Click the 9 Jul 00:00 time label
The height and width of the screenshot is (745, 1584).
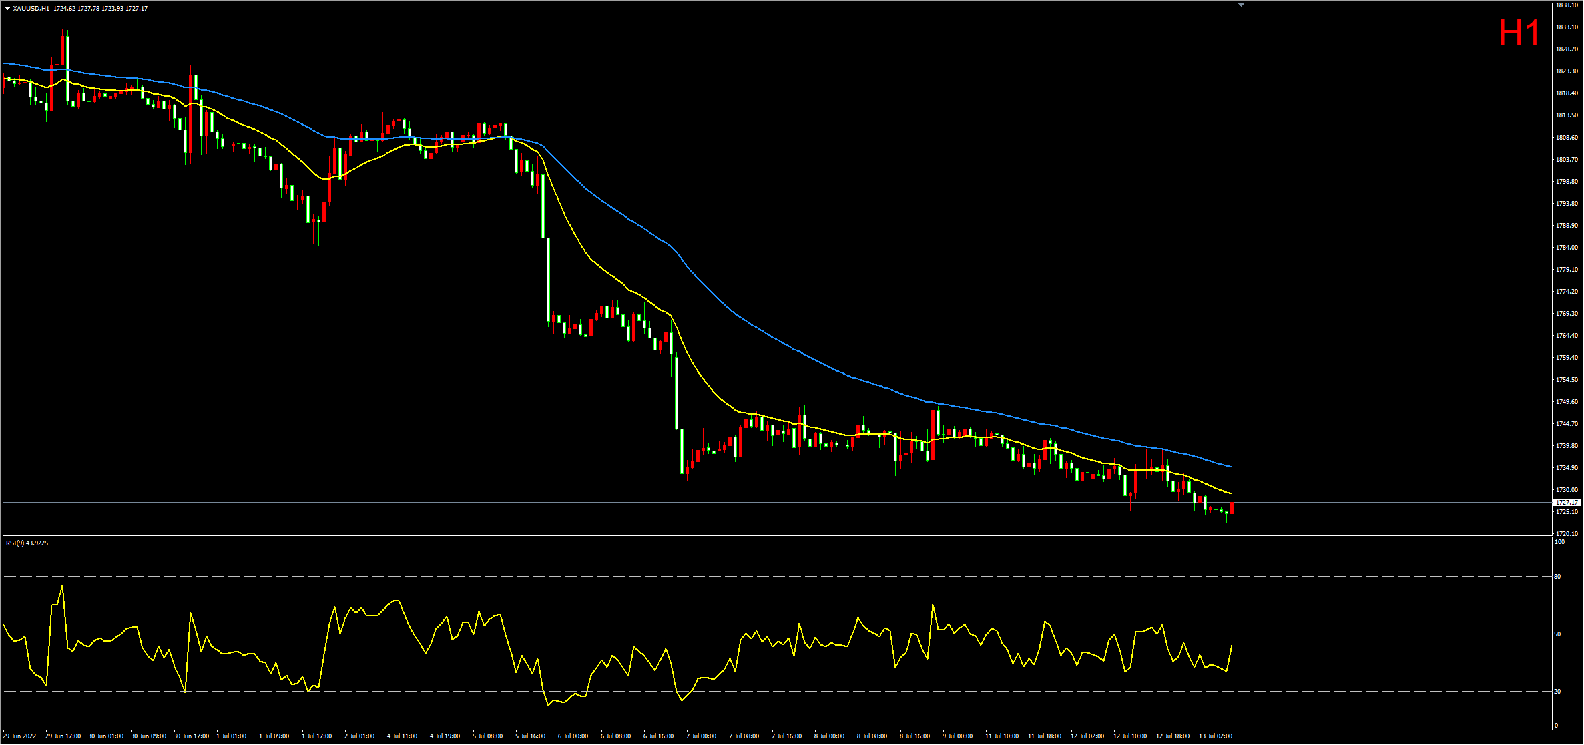957,736
